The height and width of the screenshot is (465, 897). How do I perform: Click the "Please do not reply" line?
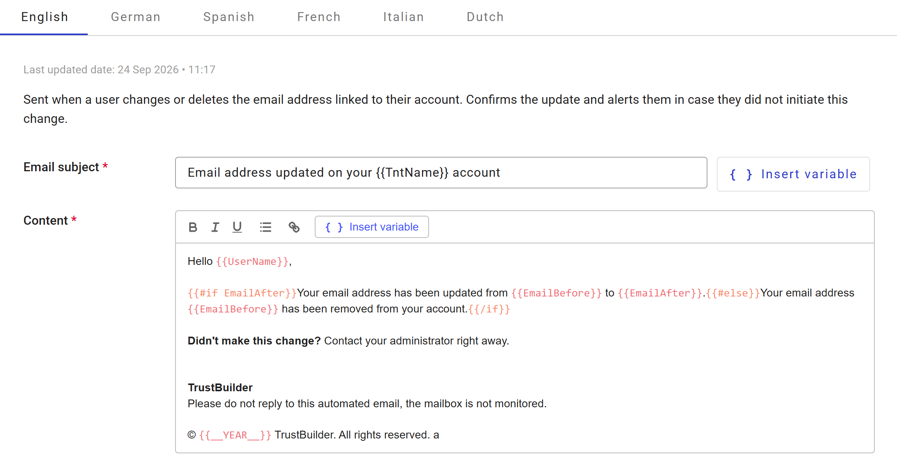click(367, 403)
